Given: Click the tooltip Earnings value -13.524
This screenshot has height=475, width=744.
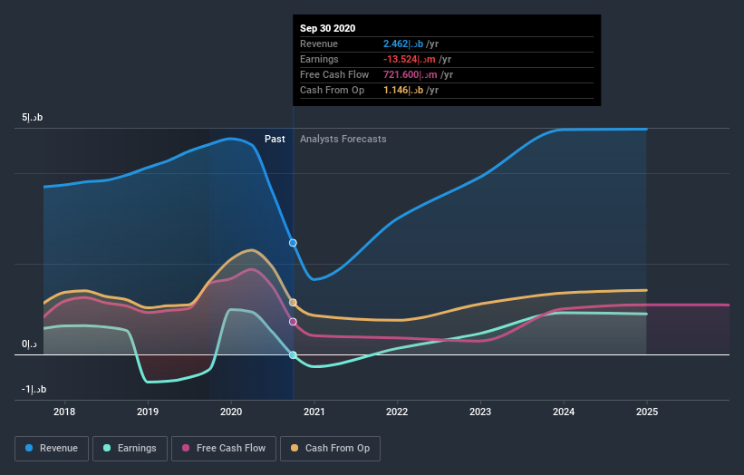Looking at the screenshot, I should 410,59.
